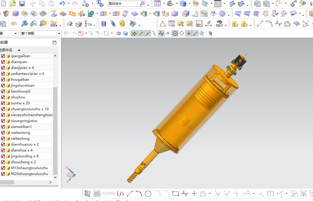The width and height of the screenshot is (313, 201).
Task: Select the jinguluoshuan component row
Action: pos(26,85)
